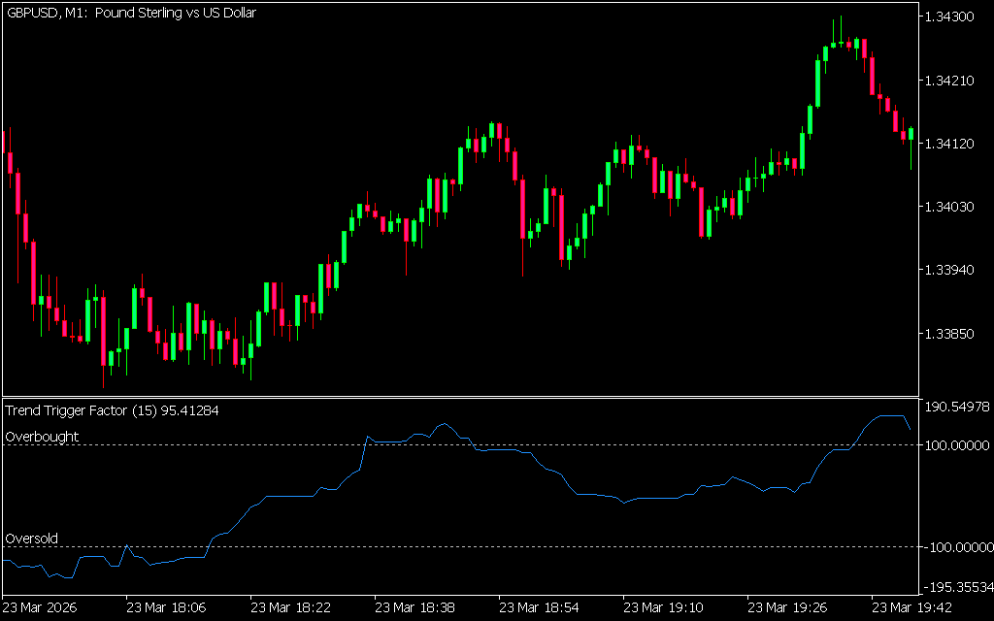Click the 1.34030 price level label
This screenshot has width=994, height=621.
pyautogui.click(x=954, y=207)
